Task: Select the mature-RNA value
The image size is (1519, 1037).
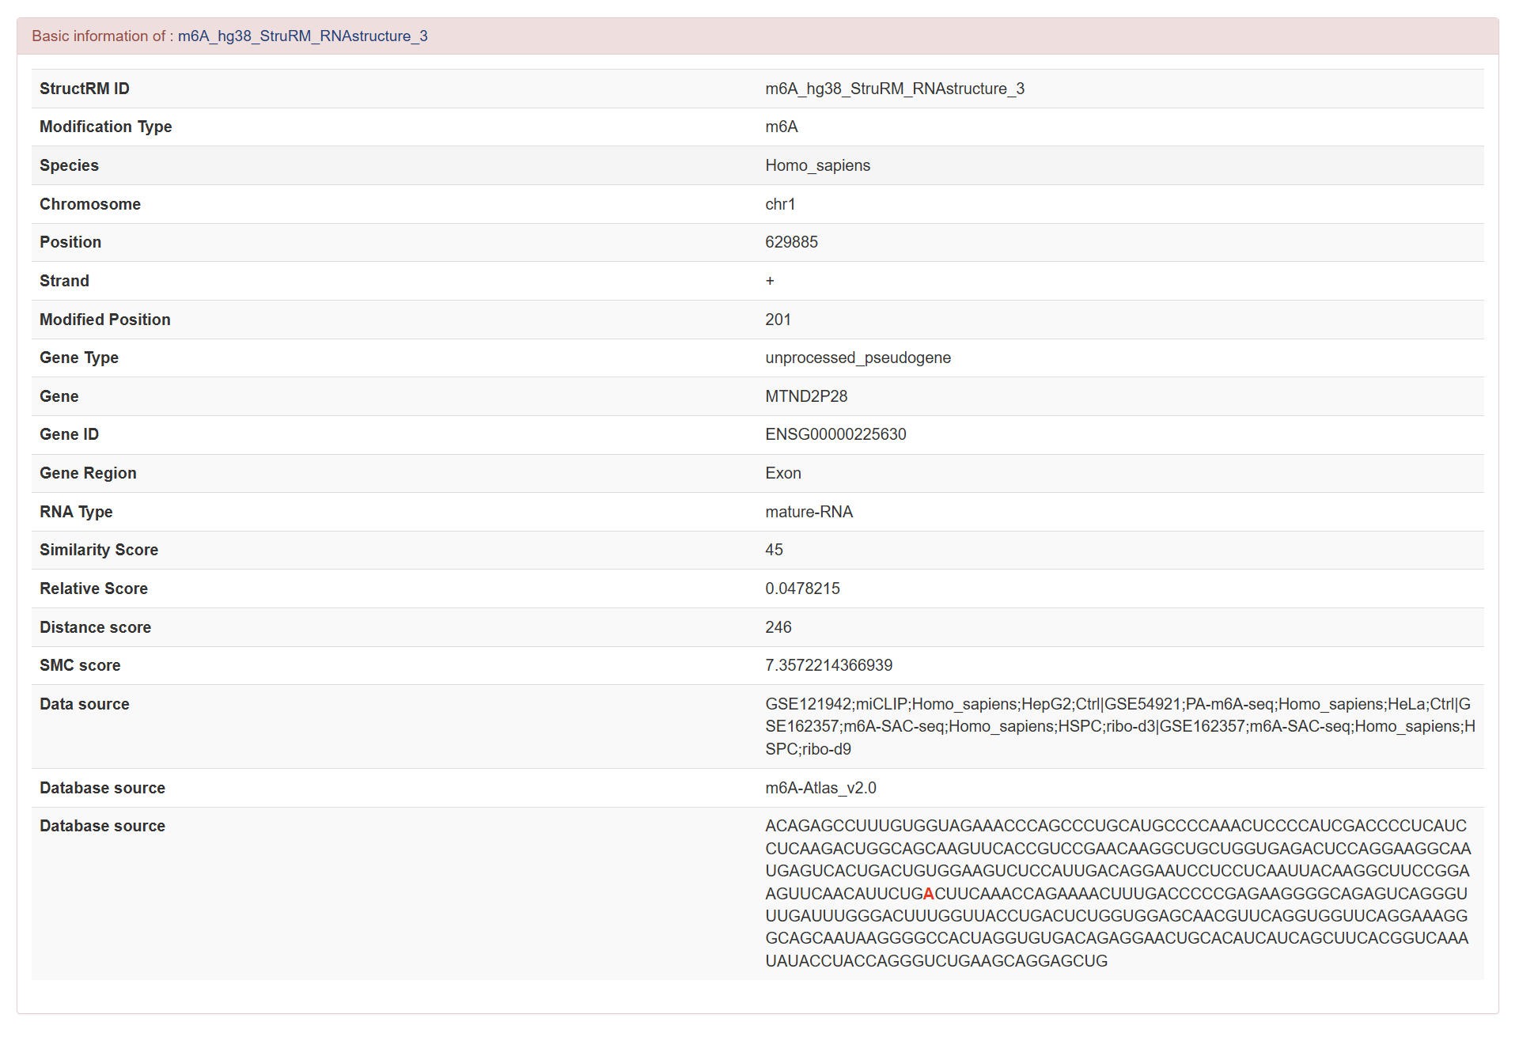Action: pos(809,512)
